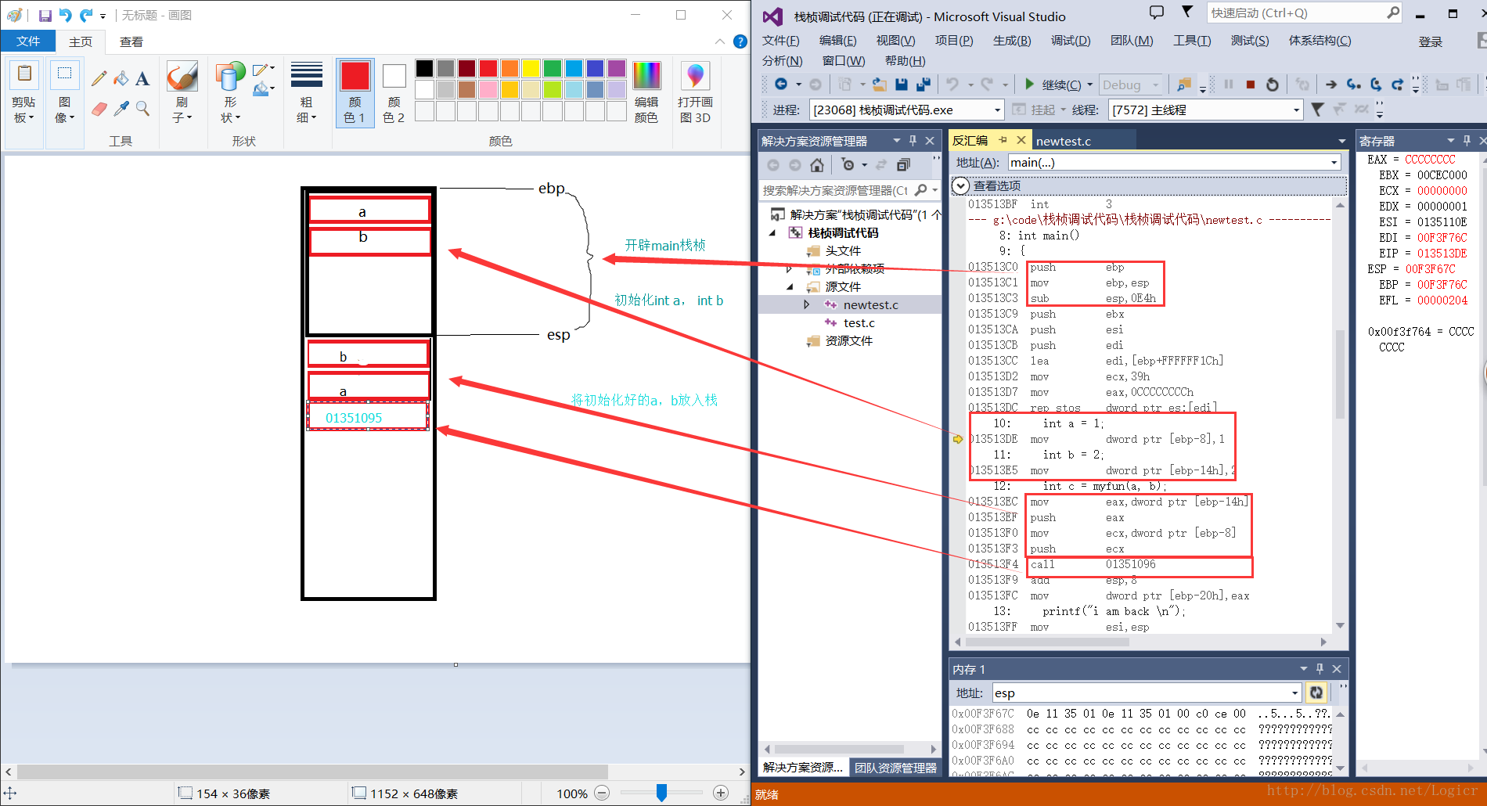The height and width of the screenshot is (806, 1487).
Task: Click the redo icon in Paint title bar
Action: [86, 15]
